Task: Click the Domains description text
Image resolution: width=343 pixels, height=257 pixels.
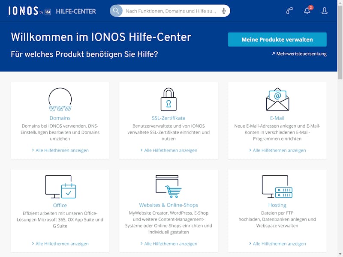Action: coord(60,132)
